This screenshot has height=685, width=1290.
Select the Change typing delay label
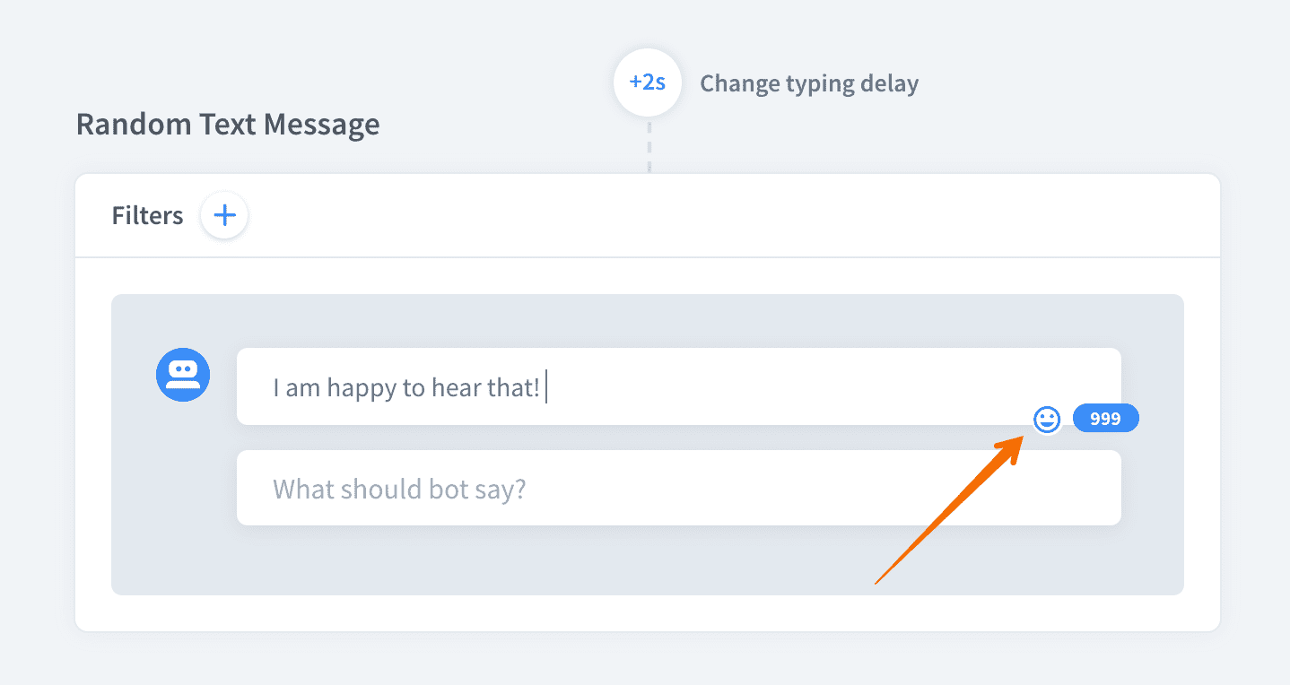click(x=809, y=83)
